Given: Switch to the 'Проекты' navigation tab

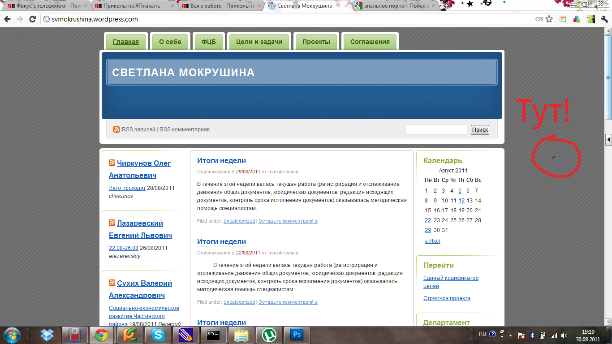Looking at the screenshot, I should (x=316, y=42).
